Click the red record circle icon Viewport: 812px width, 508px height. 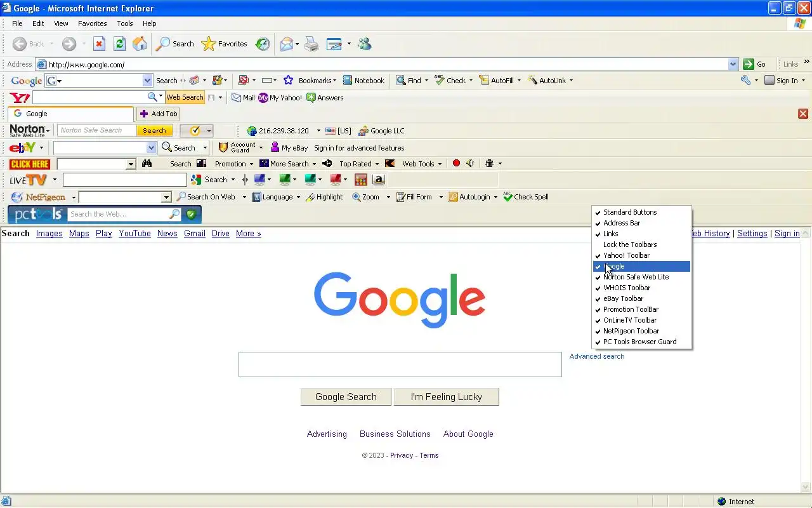456,164
